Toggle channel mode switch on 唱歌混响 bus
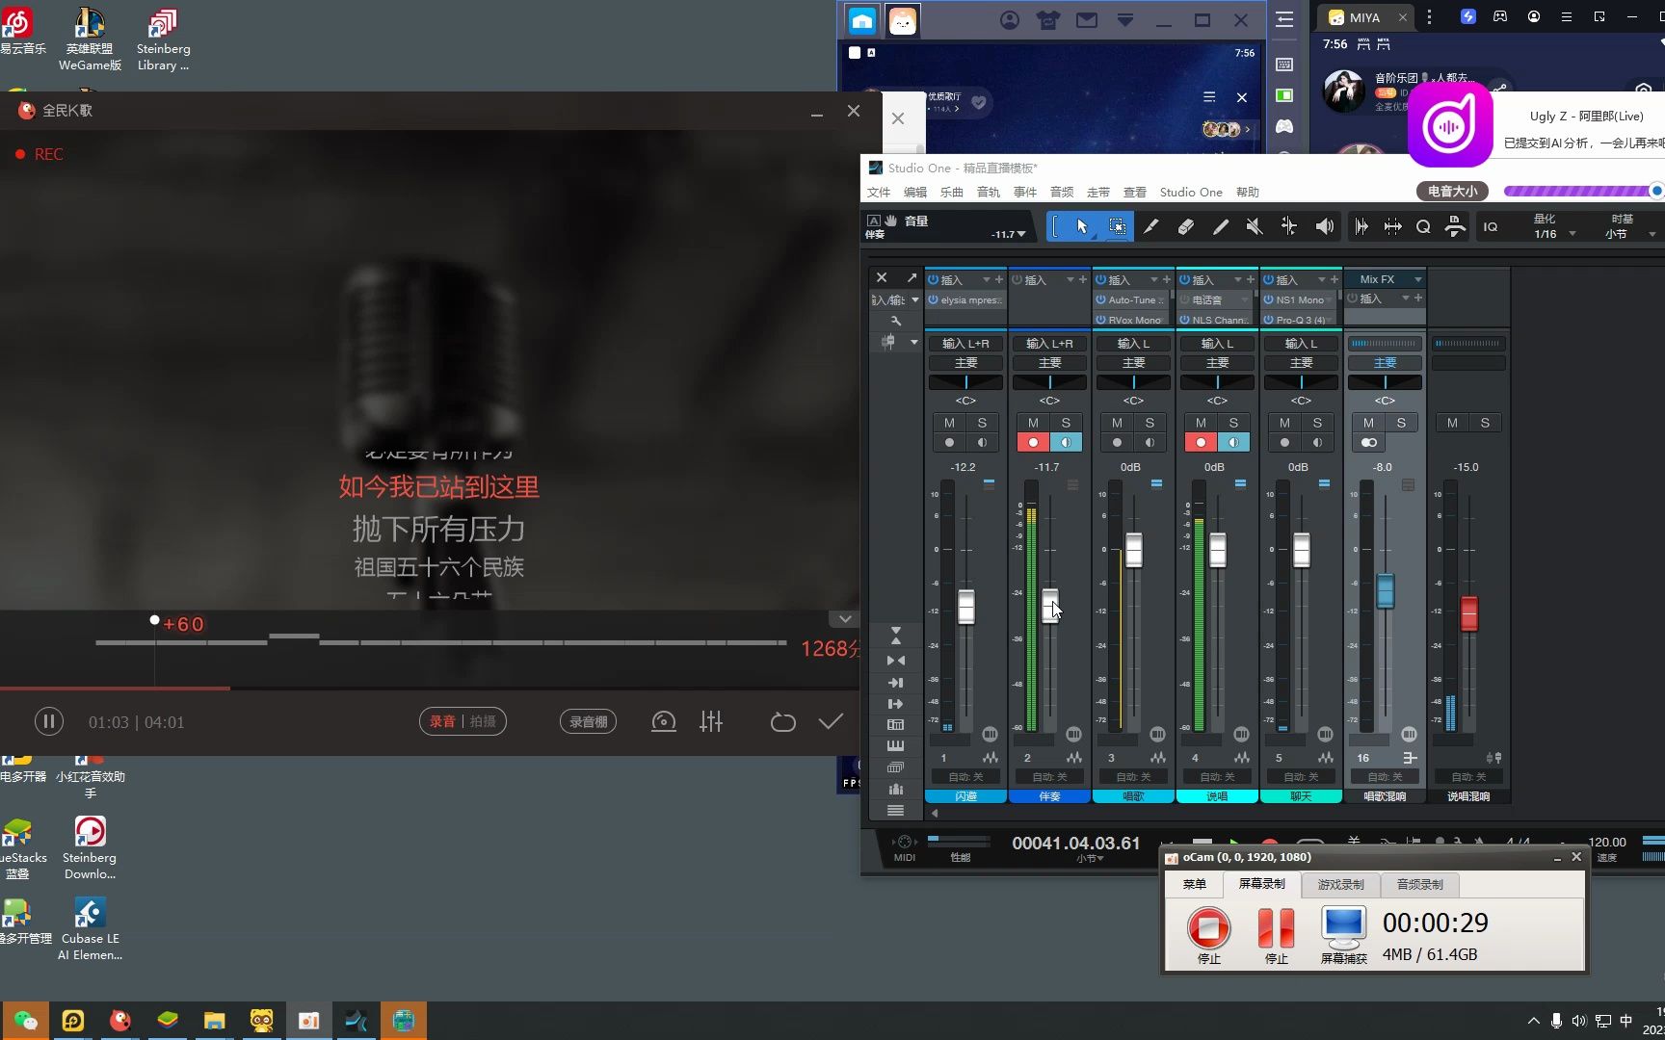 tap(1368, 443)
